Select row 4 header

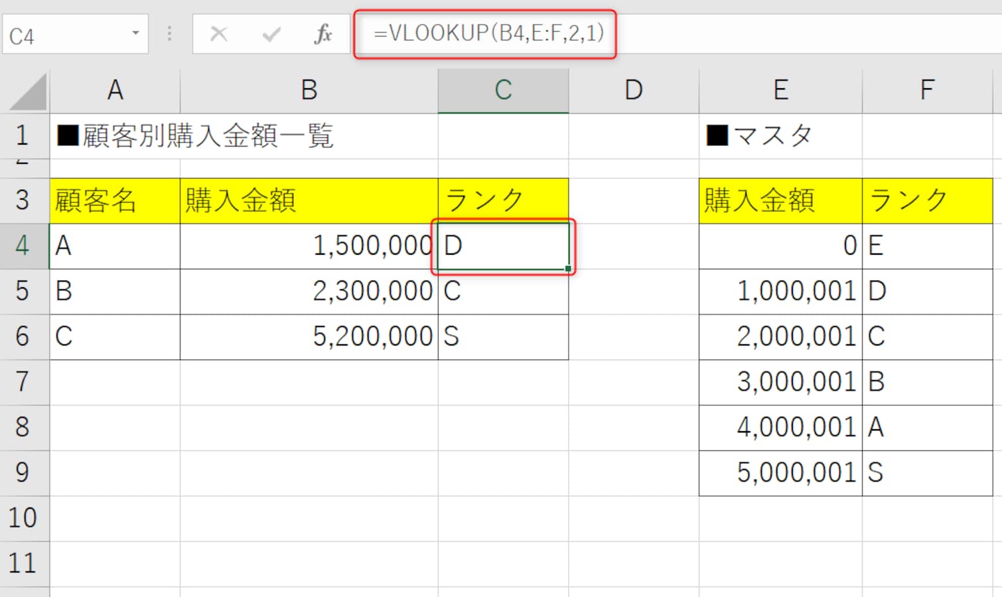coord(24,246)
